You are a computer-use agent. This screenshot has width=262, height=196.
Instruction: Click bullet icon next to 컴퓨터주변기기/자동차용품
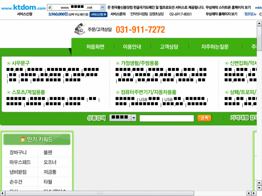[x=117, y=92]
